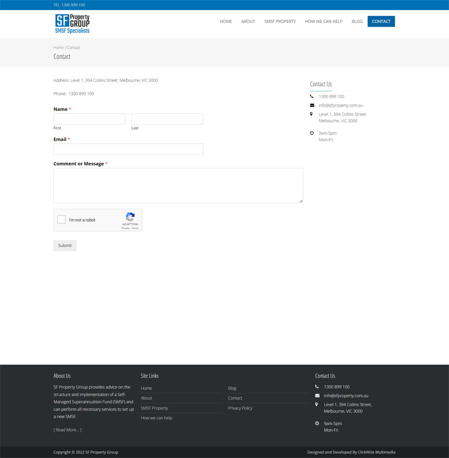This screenshot has height=458, width=449.
Task: Select the CONTACT menu button
Action: [x=381, y=21]
